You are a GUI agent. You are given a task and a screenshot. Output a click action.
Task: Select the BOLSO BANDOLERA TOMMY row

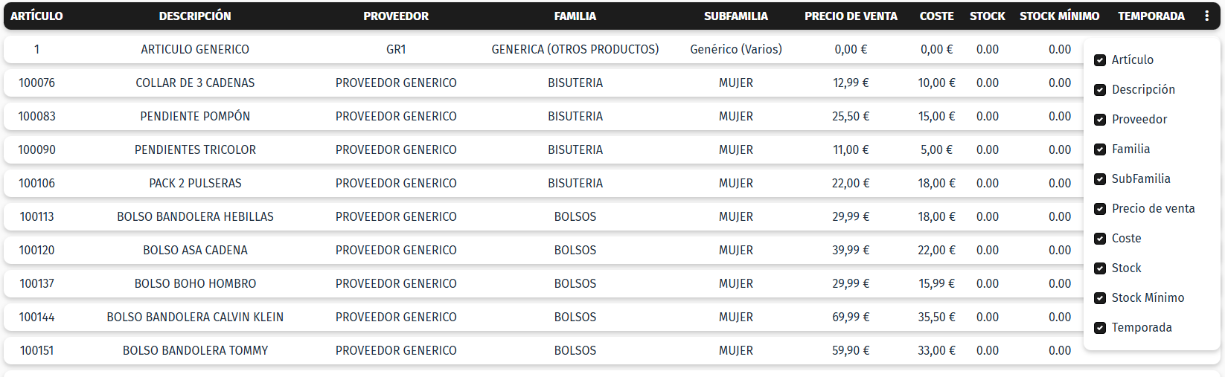195,350
